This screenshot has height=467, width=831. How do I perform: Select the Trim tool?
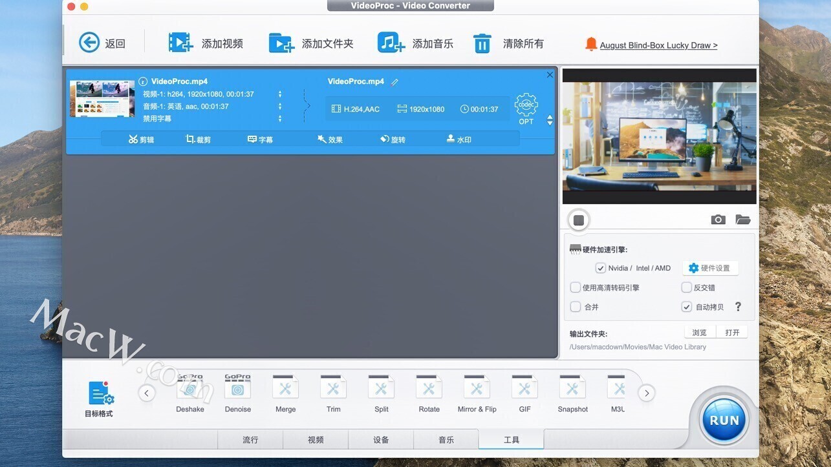[333, 394]
